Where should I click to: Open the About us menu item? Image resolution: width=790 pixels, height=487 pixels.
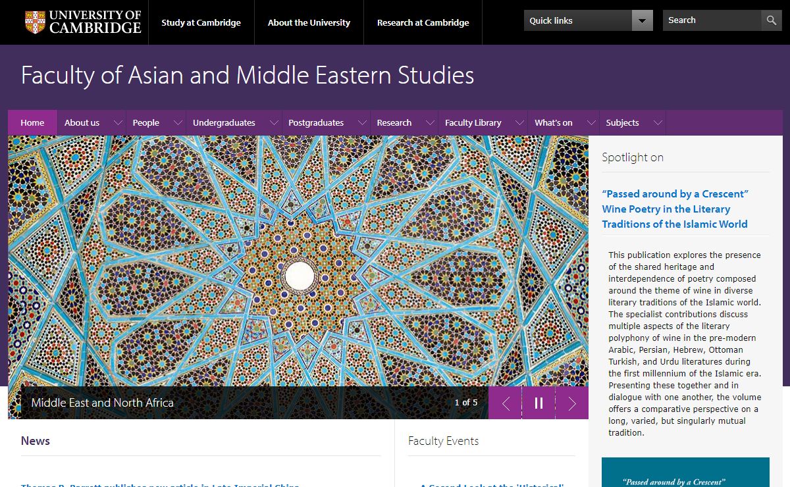click(82, 122)
